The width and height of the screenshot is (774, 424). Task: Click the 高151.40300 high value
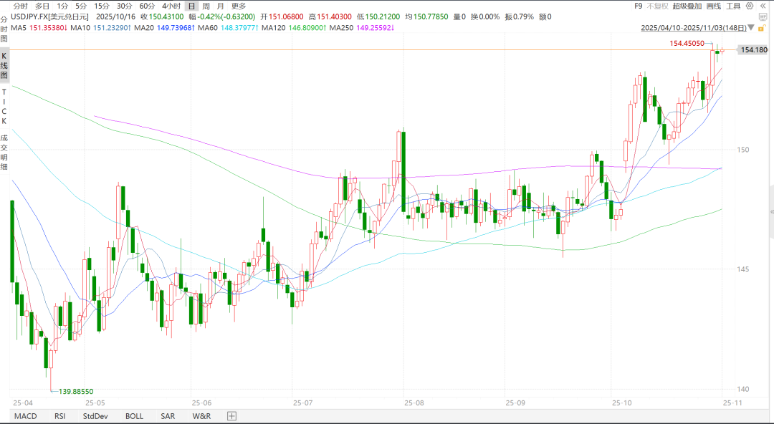(330, 16)
